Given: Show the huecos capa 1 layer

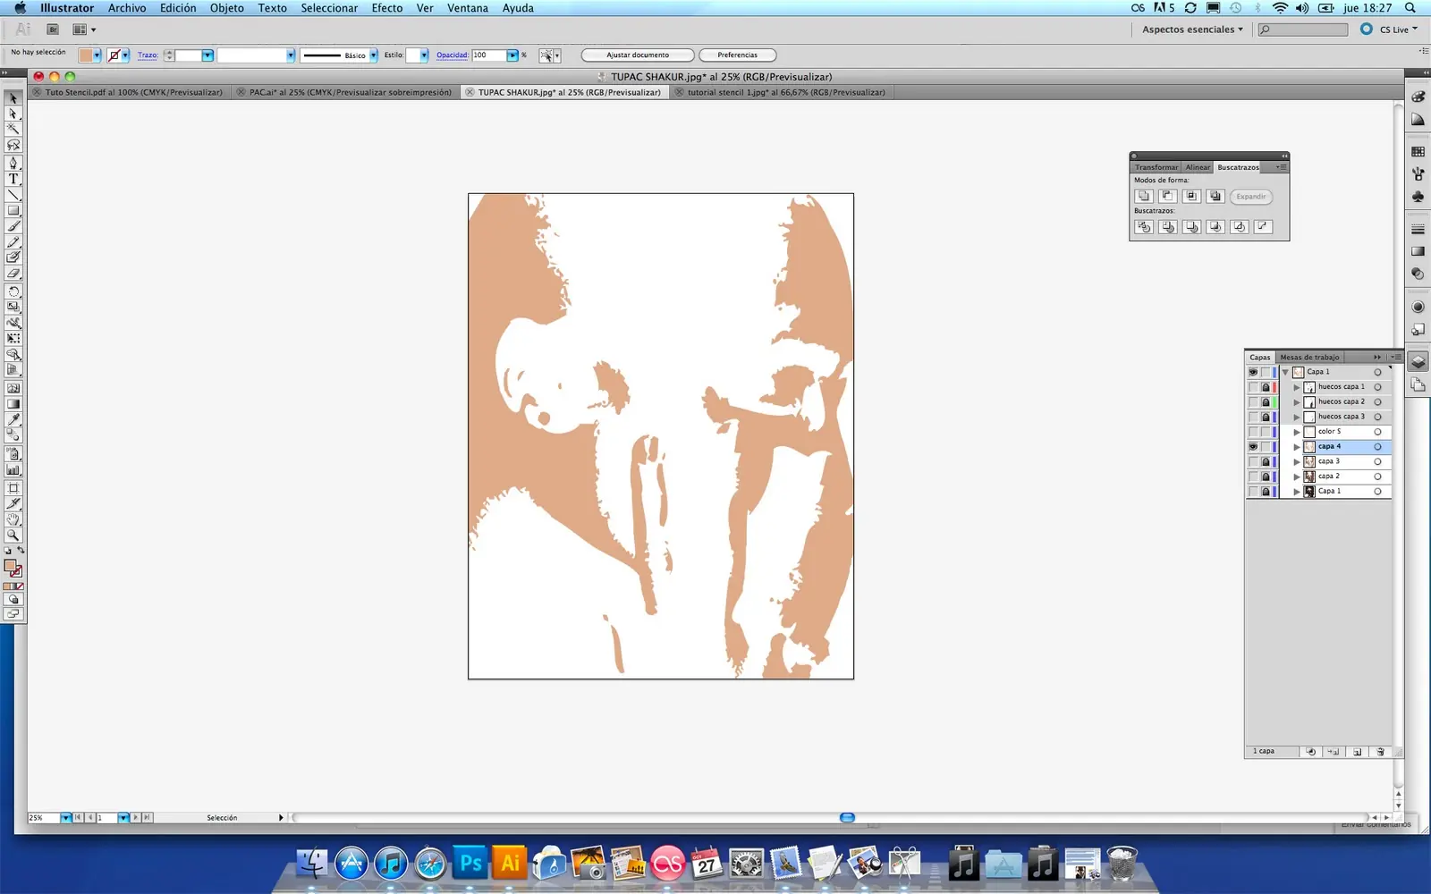Looking at the screenshot, I should (1253, 387).
